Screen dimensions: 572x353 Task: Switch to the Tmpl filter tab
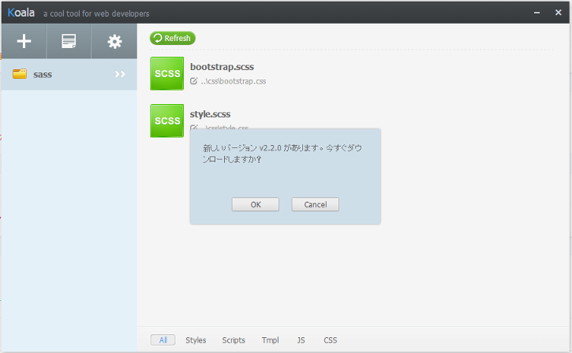pos(271,340)
